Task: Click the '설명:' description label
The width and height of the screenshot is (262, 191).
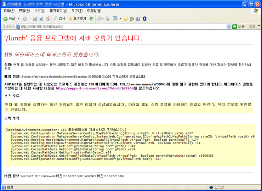Action: (8, 65)
